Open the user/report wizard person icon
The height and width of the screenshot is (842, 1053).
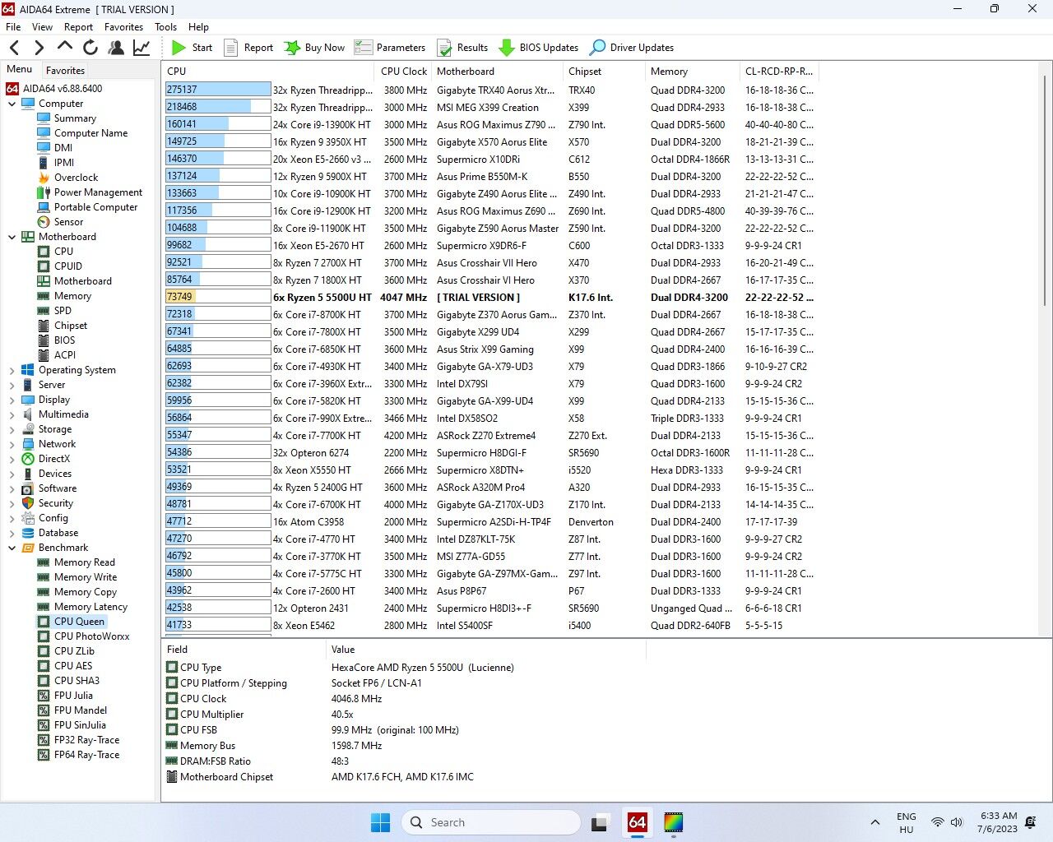click(116, 48)
